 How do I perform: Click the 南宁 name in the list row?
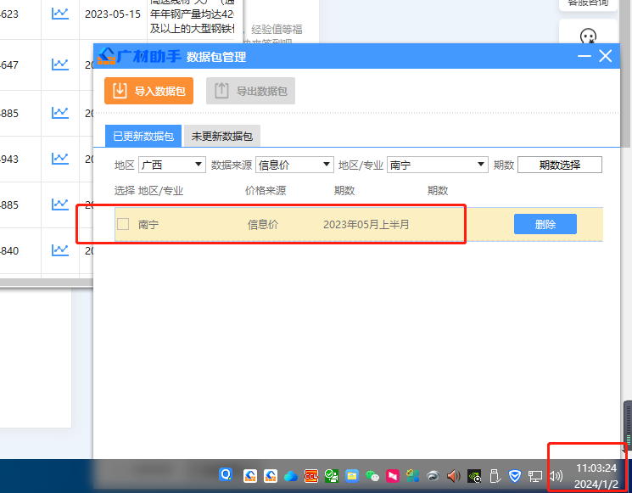(148, 225)
